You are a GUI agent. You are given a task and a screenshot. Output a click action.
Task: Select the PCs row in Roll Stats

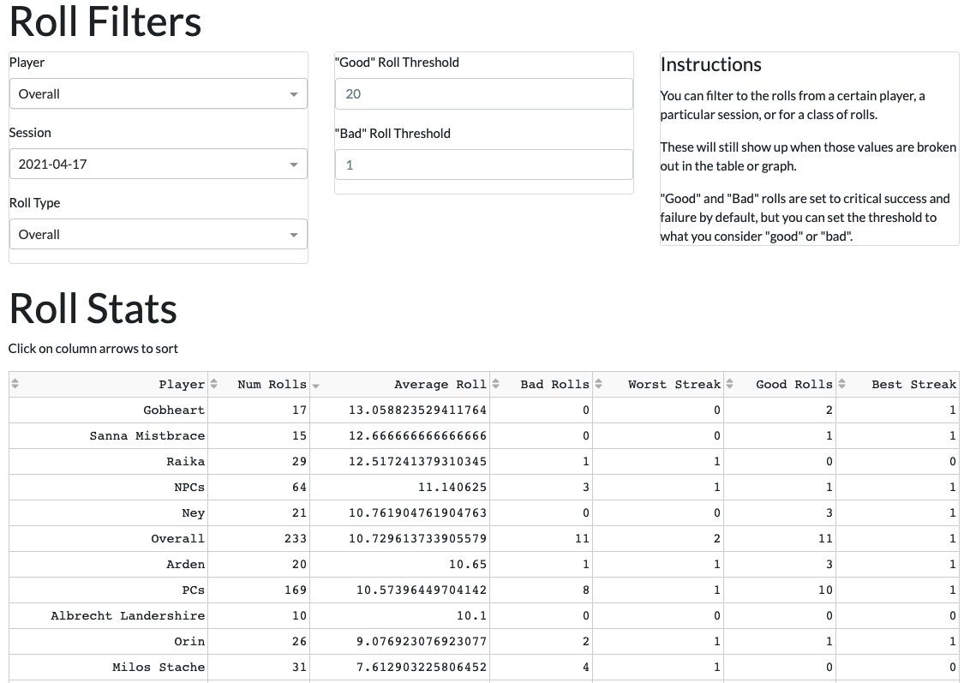point(193,590)
